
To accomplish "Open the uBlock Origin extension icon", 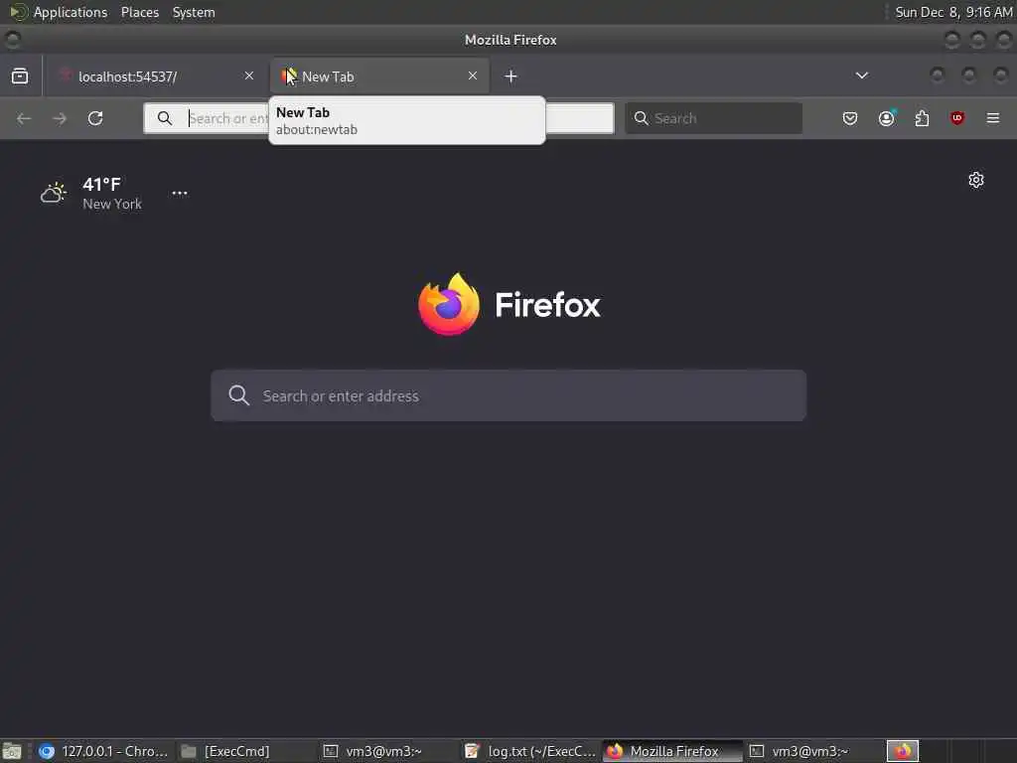I will (x=957, y=119).
